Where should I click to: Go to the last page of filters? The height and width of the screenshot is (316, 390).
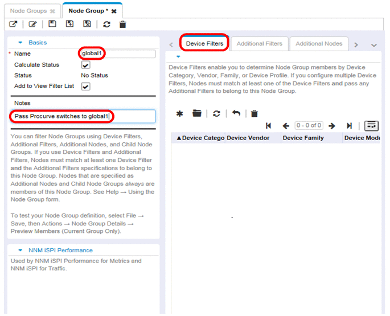coord(350,125)
